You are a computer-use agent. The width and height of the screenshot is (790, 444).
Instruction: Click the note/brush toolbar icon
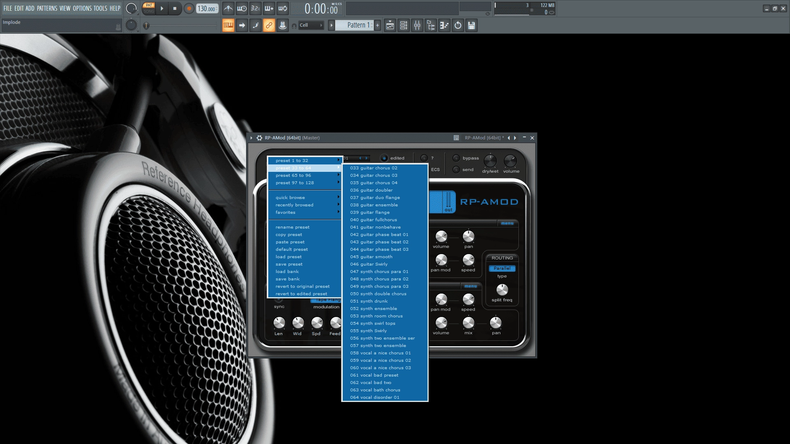[x=256, y=25]
